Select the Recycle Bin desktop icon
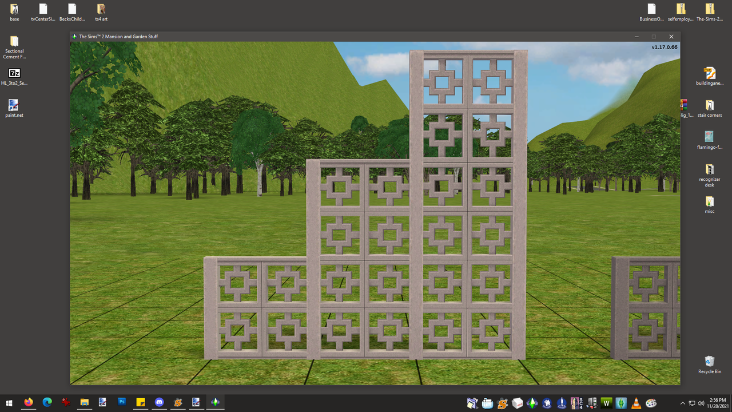 (710, 365)
